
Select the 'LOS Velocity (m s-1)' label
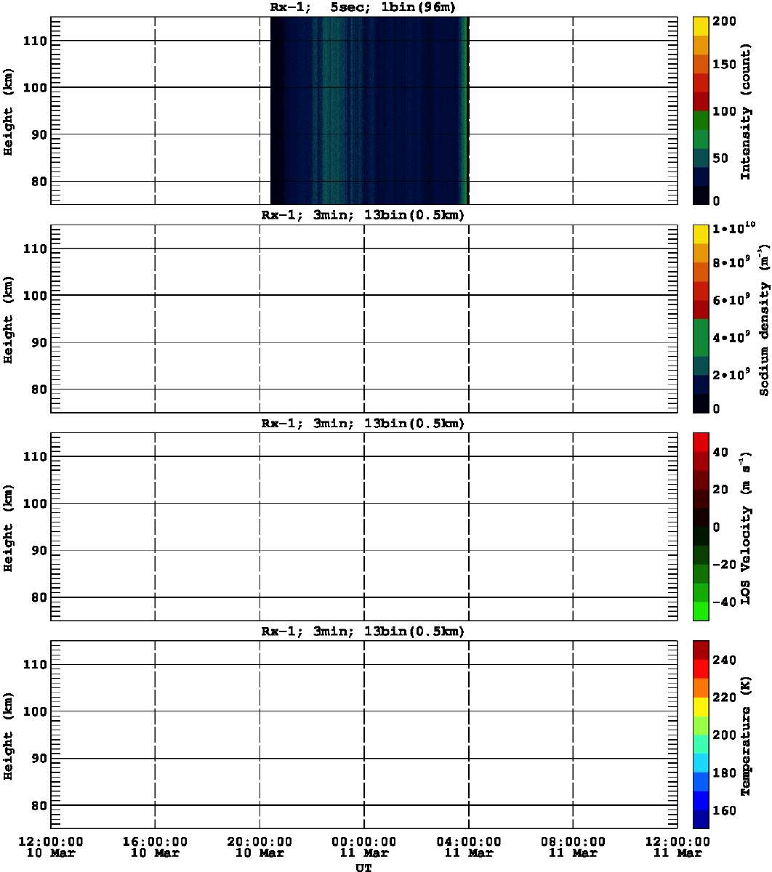[746, 526]
